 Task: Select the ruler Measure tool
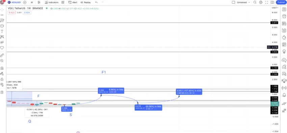(x=2, y=55)
